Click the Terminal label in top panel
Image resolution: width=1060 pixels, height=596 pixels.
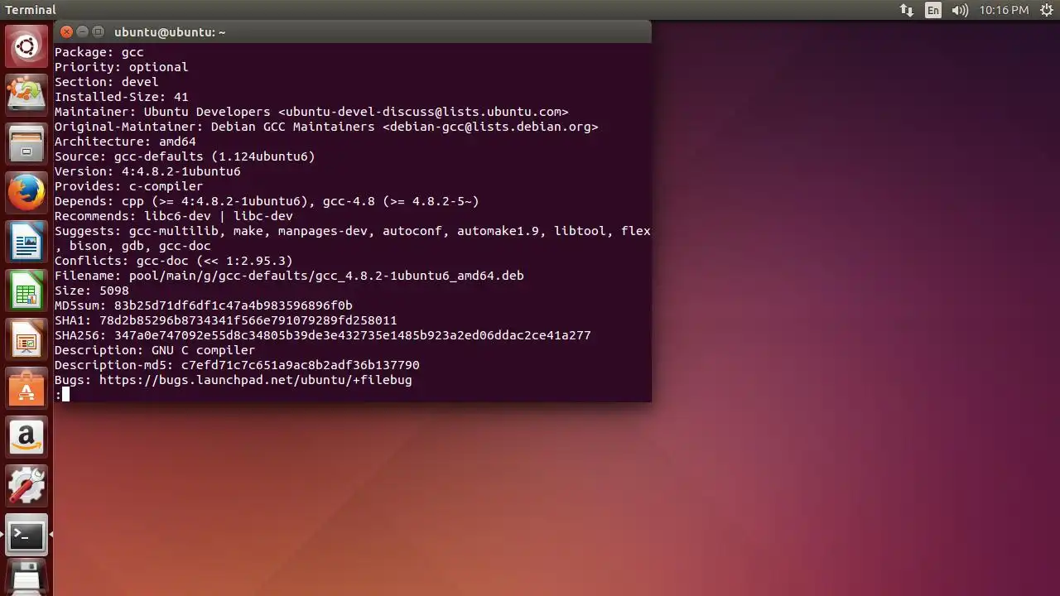(x=31, y=10)
